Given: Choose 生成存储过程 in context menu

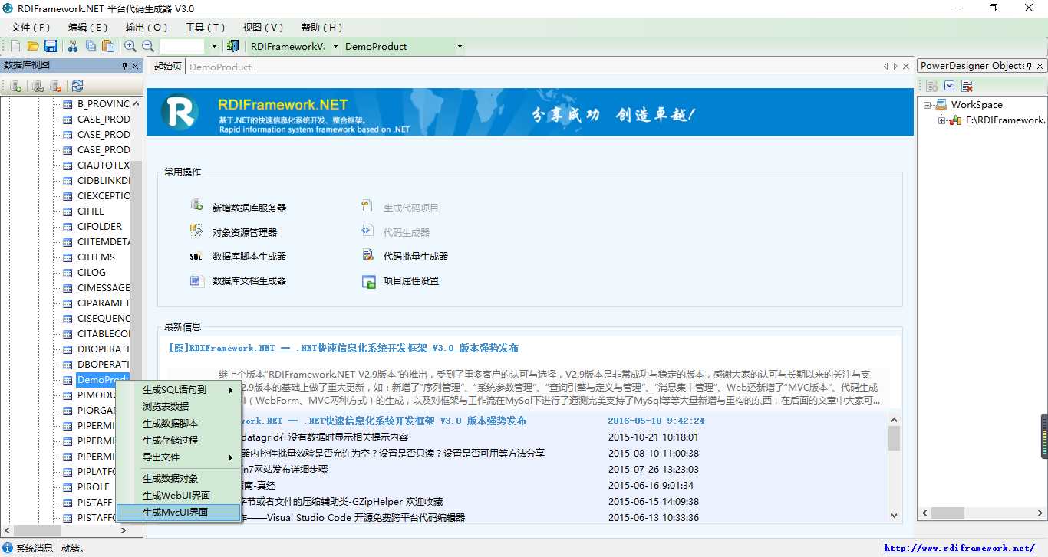Looking at the screenshot, I should coord(178,441).
